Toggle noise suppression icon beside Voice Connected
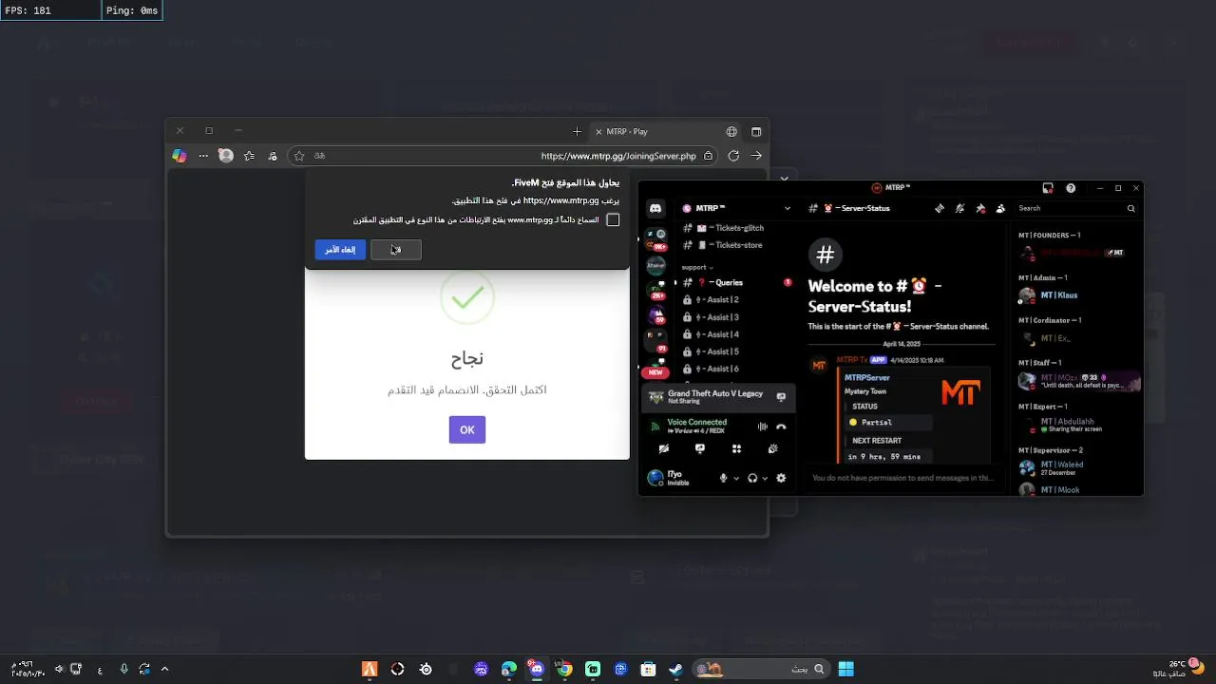The image size is (1216, 684). coord(762,427)
